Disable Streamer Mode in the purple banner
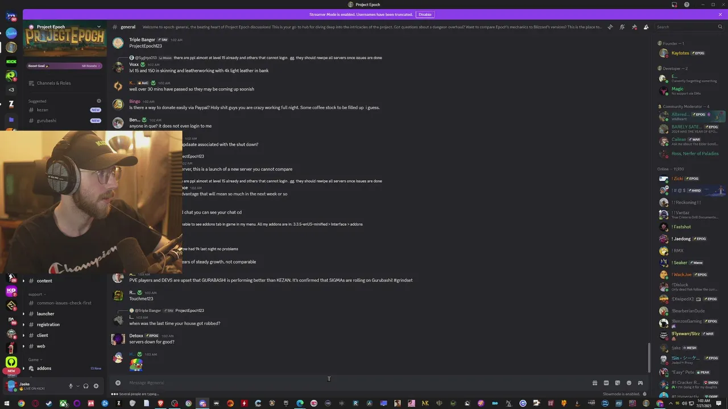 point(425,14)
